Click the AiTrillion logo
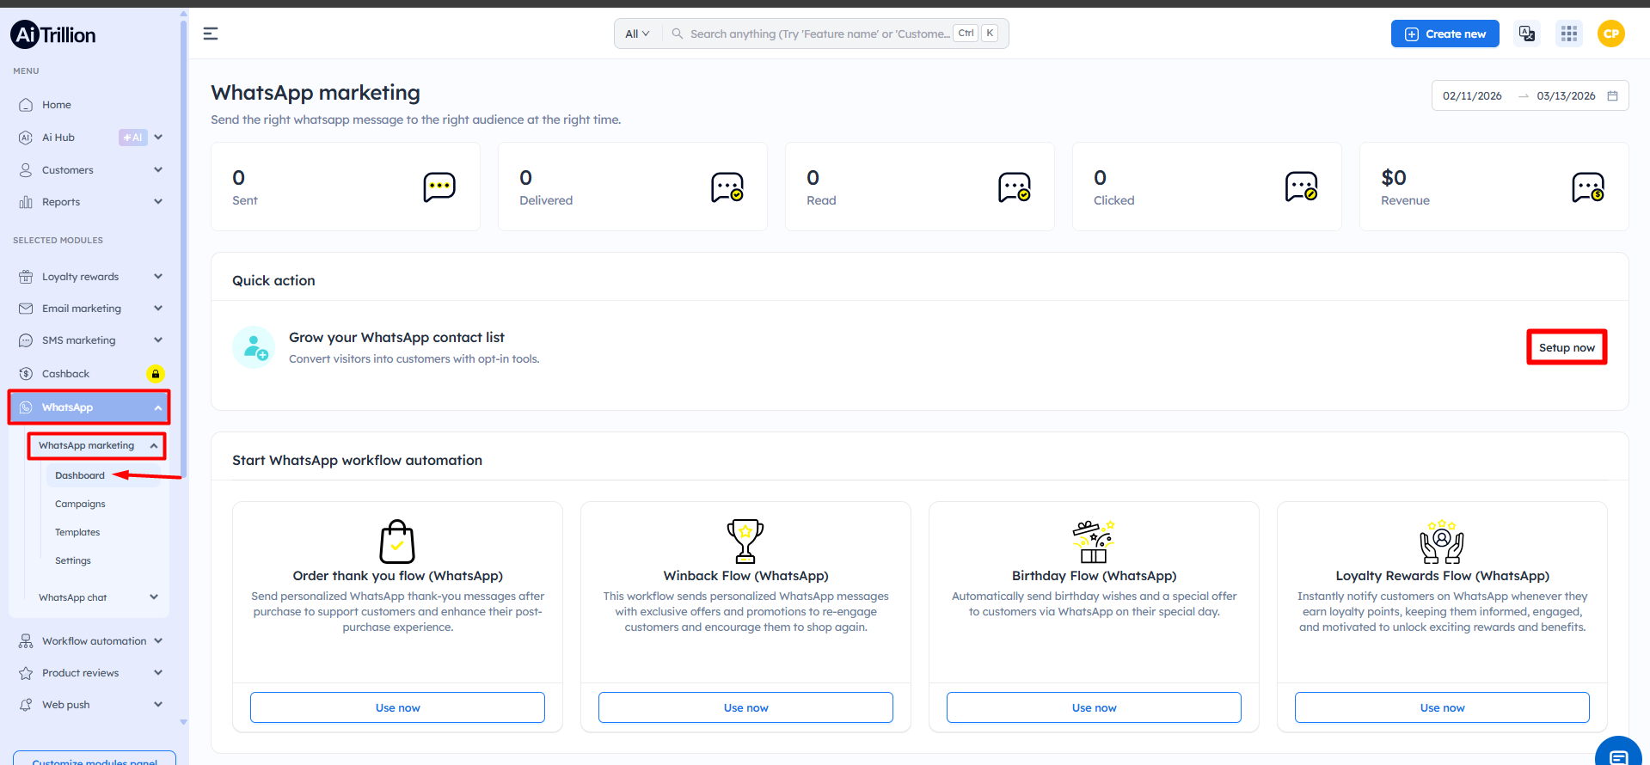 coord(53,34)
